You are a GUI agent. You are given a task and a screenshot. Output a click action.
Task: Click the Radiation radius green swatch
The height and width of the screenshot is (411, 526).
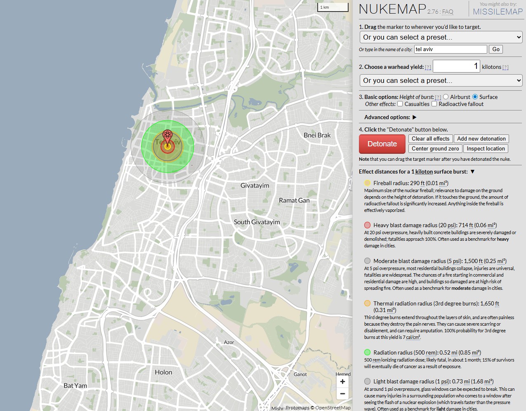click(x=367, y=352)
